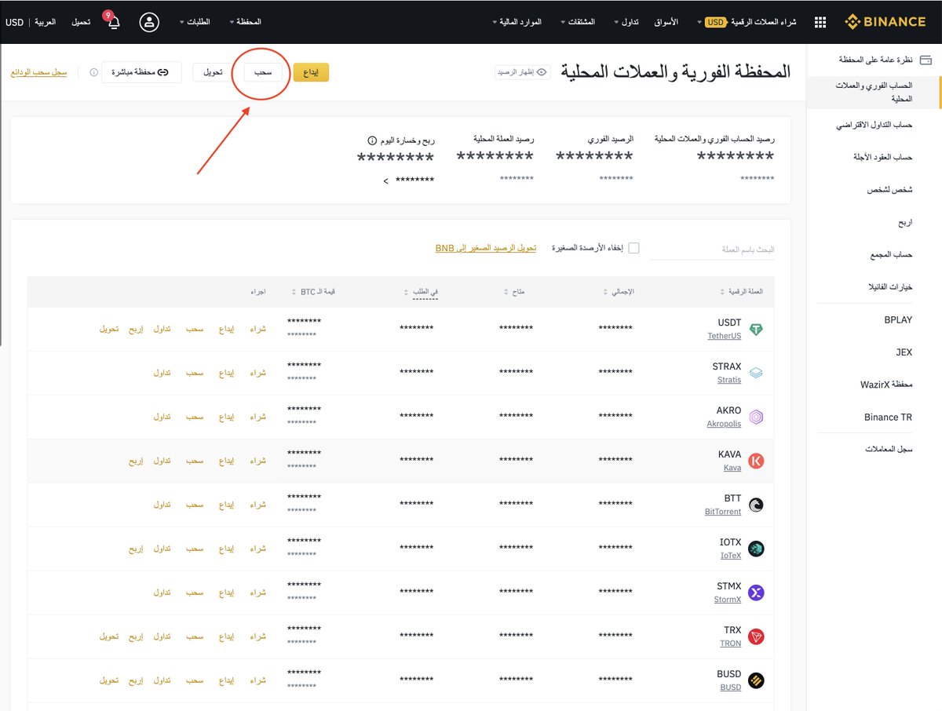Open the buy crypto USD dropdown
942x711 pixels.
click(747, 22)
